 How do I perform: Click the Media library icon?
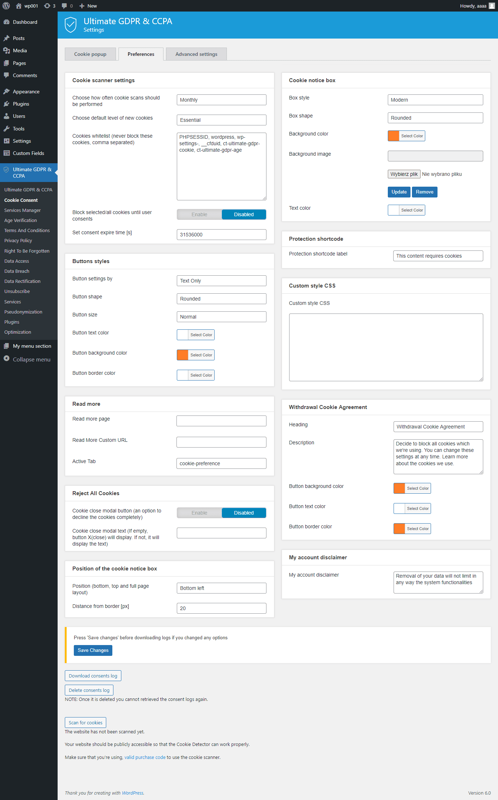click(6, 50)
